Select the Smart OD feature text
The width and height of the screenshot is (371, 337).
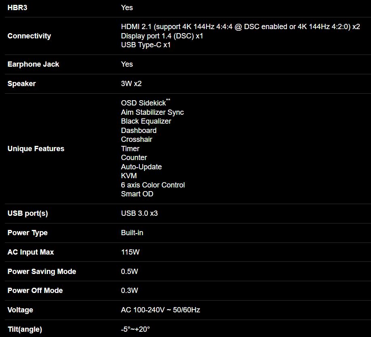click(137, 194)
